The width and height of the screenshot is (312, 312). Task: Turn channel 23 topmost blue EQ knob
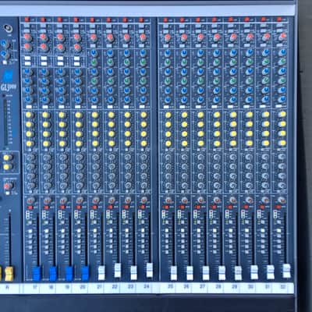coord(126,53)
